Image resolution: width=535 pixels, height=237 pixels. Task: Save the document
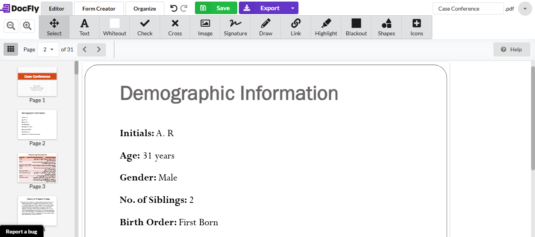coord(216,7)
